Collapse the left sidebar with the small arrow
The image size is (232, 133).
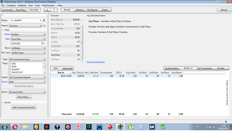(x=2, y=15)
